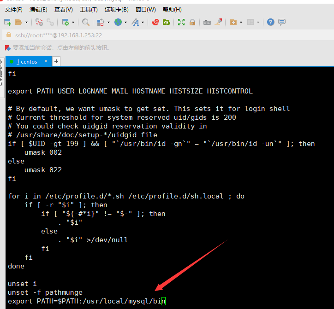Add a new tab with plus button
334x309 pixels.
pyautogui.click(x=56, y=61)
